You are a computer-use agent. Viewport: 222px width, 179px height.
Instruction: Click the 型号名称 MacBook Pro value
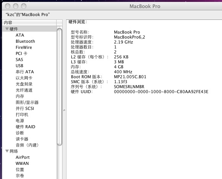127,32
